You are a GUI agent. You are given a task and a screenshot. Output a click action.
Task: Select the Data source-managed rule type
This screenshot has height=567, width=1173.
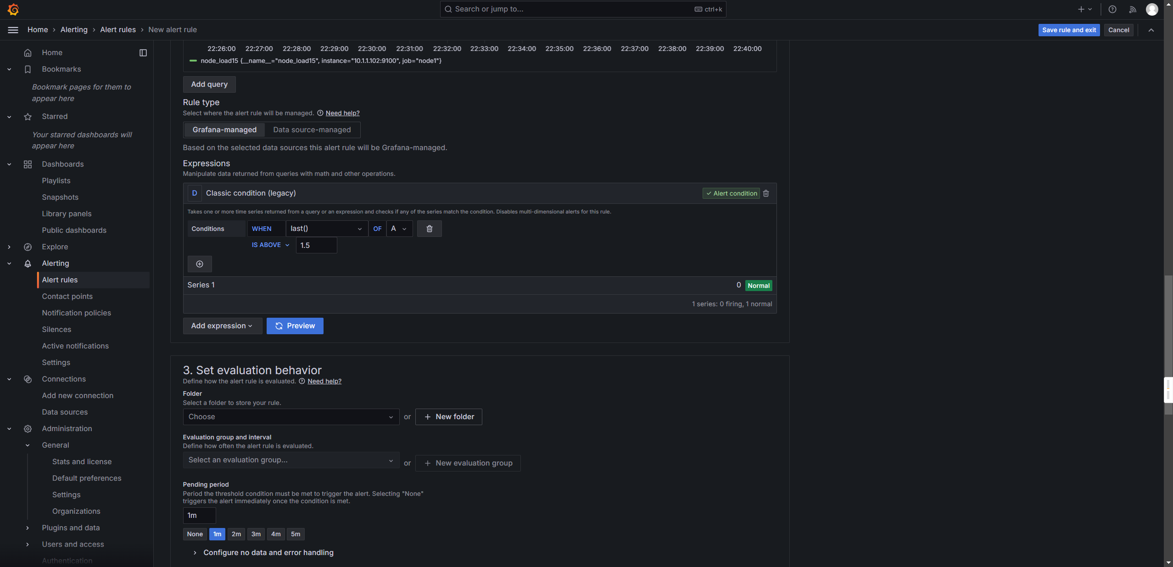pos(312,130)
